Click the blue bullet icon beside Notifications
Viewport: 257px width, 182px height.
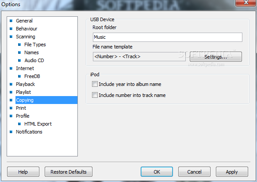pyautogui.click(x=11, y=132)
